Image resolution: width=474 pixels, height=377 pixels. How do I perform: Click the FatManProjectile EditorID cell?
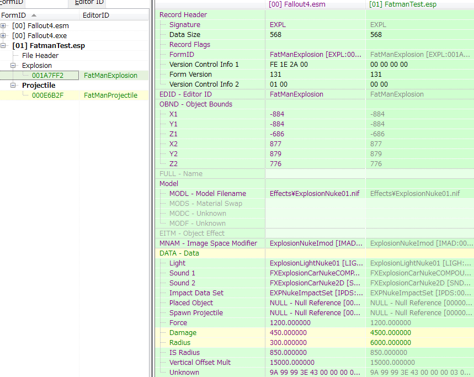click(111, 95)
